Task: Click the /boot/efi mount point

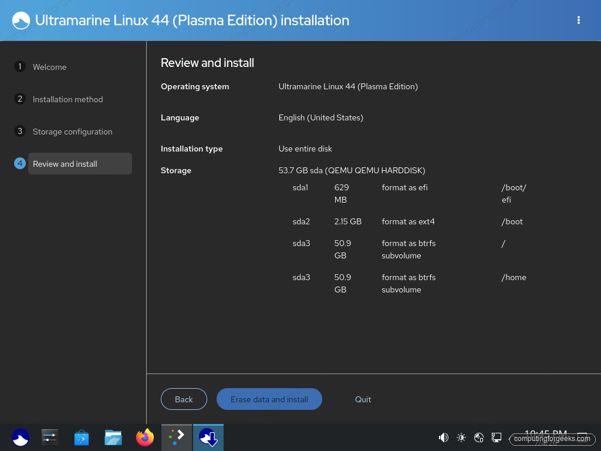Action: pos(514,194)
